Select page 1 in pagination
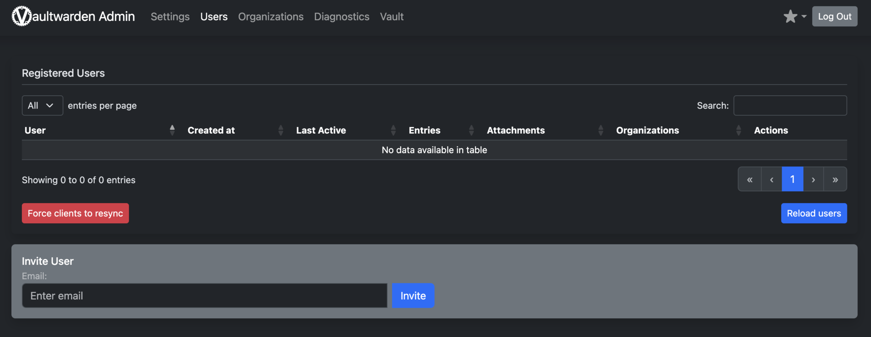 point(793,179)
